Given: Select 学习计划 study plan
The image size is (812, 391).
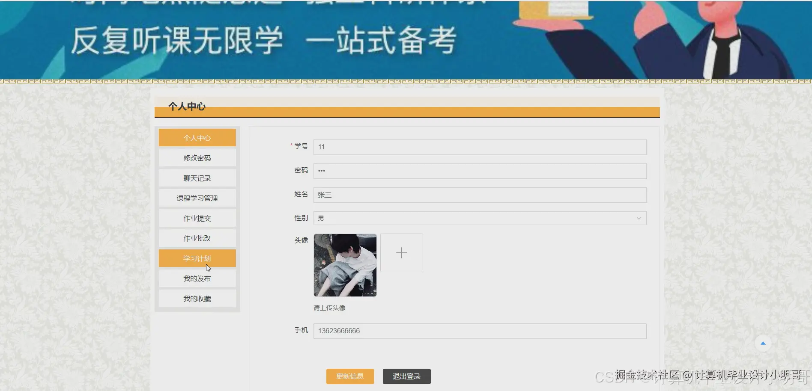Looking at the screenshot, I should pyautogui.click(x=197, y=258).
